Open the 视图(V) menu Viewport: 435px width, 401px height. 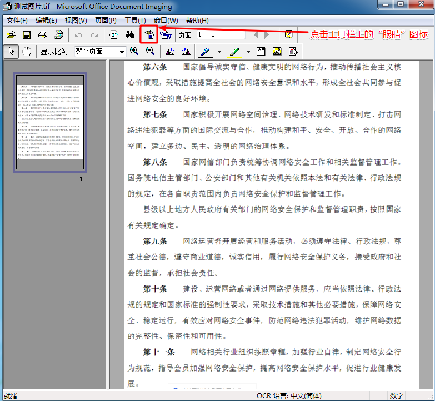point(76,21)
